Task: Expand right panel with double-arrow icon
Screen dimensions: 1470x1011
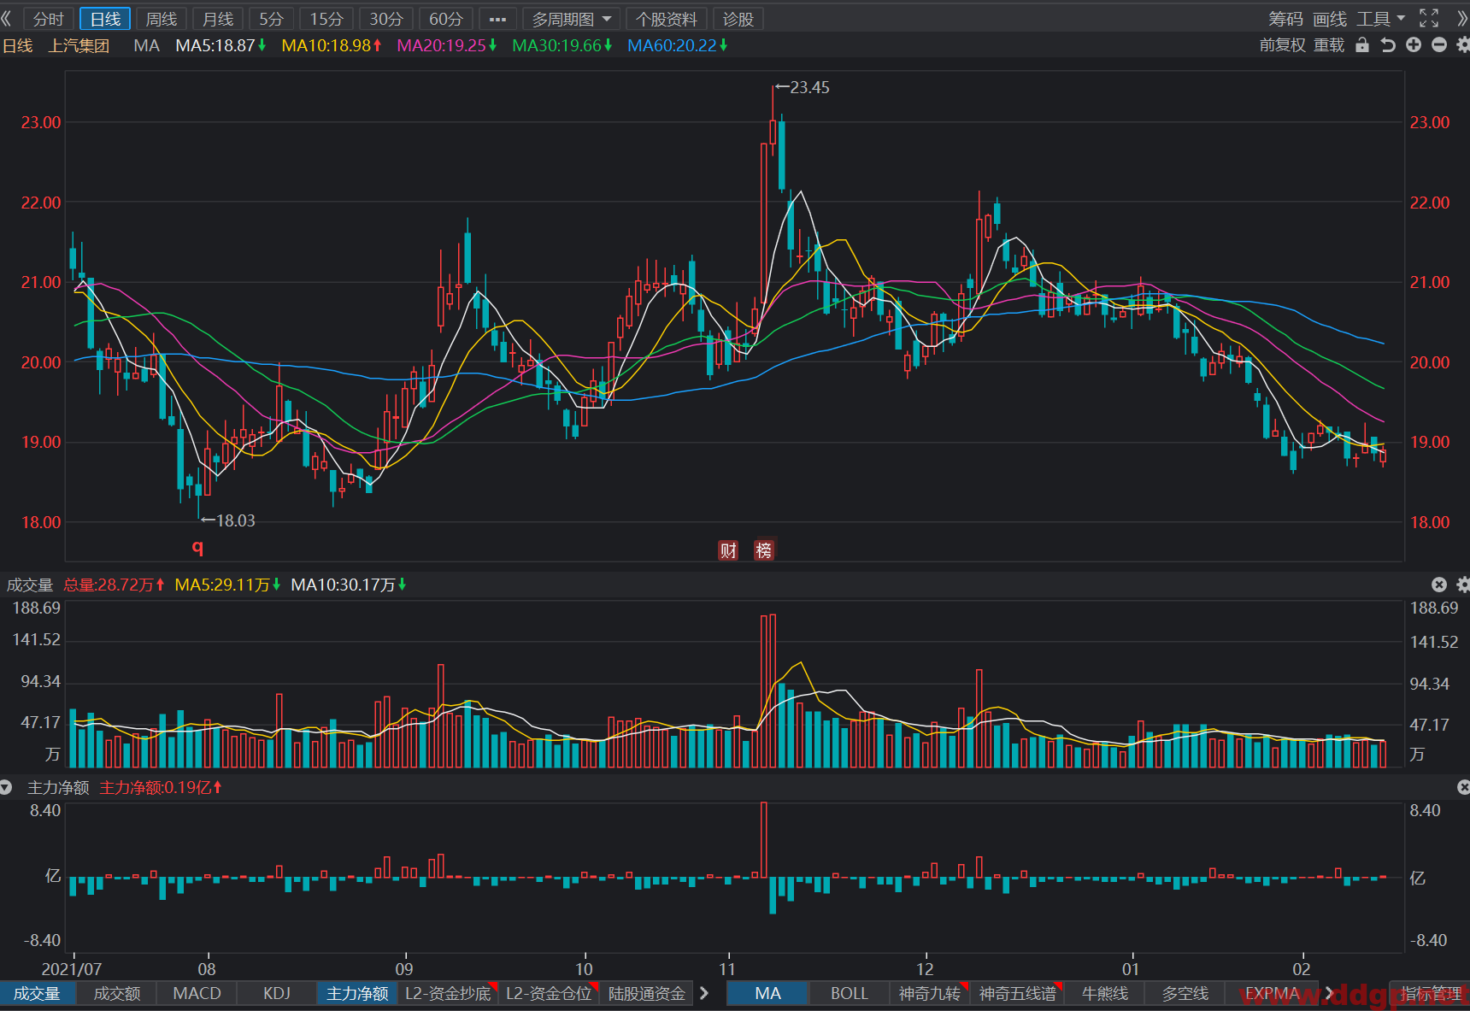Action: pyautogui.click(x=1462, y=18)
